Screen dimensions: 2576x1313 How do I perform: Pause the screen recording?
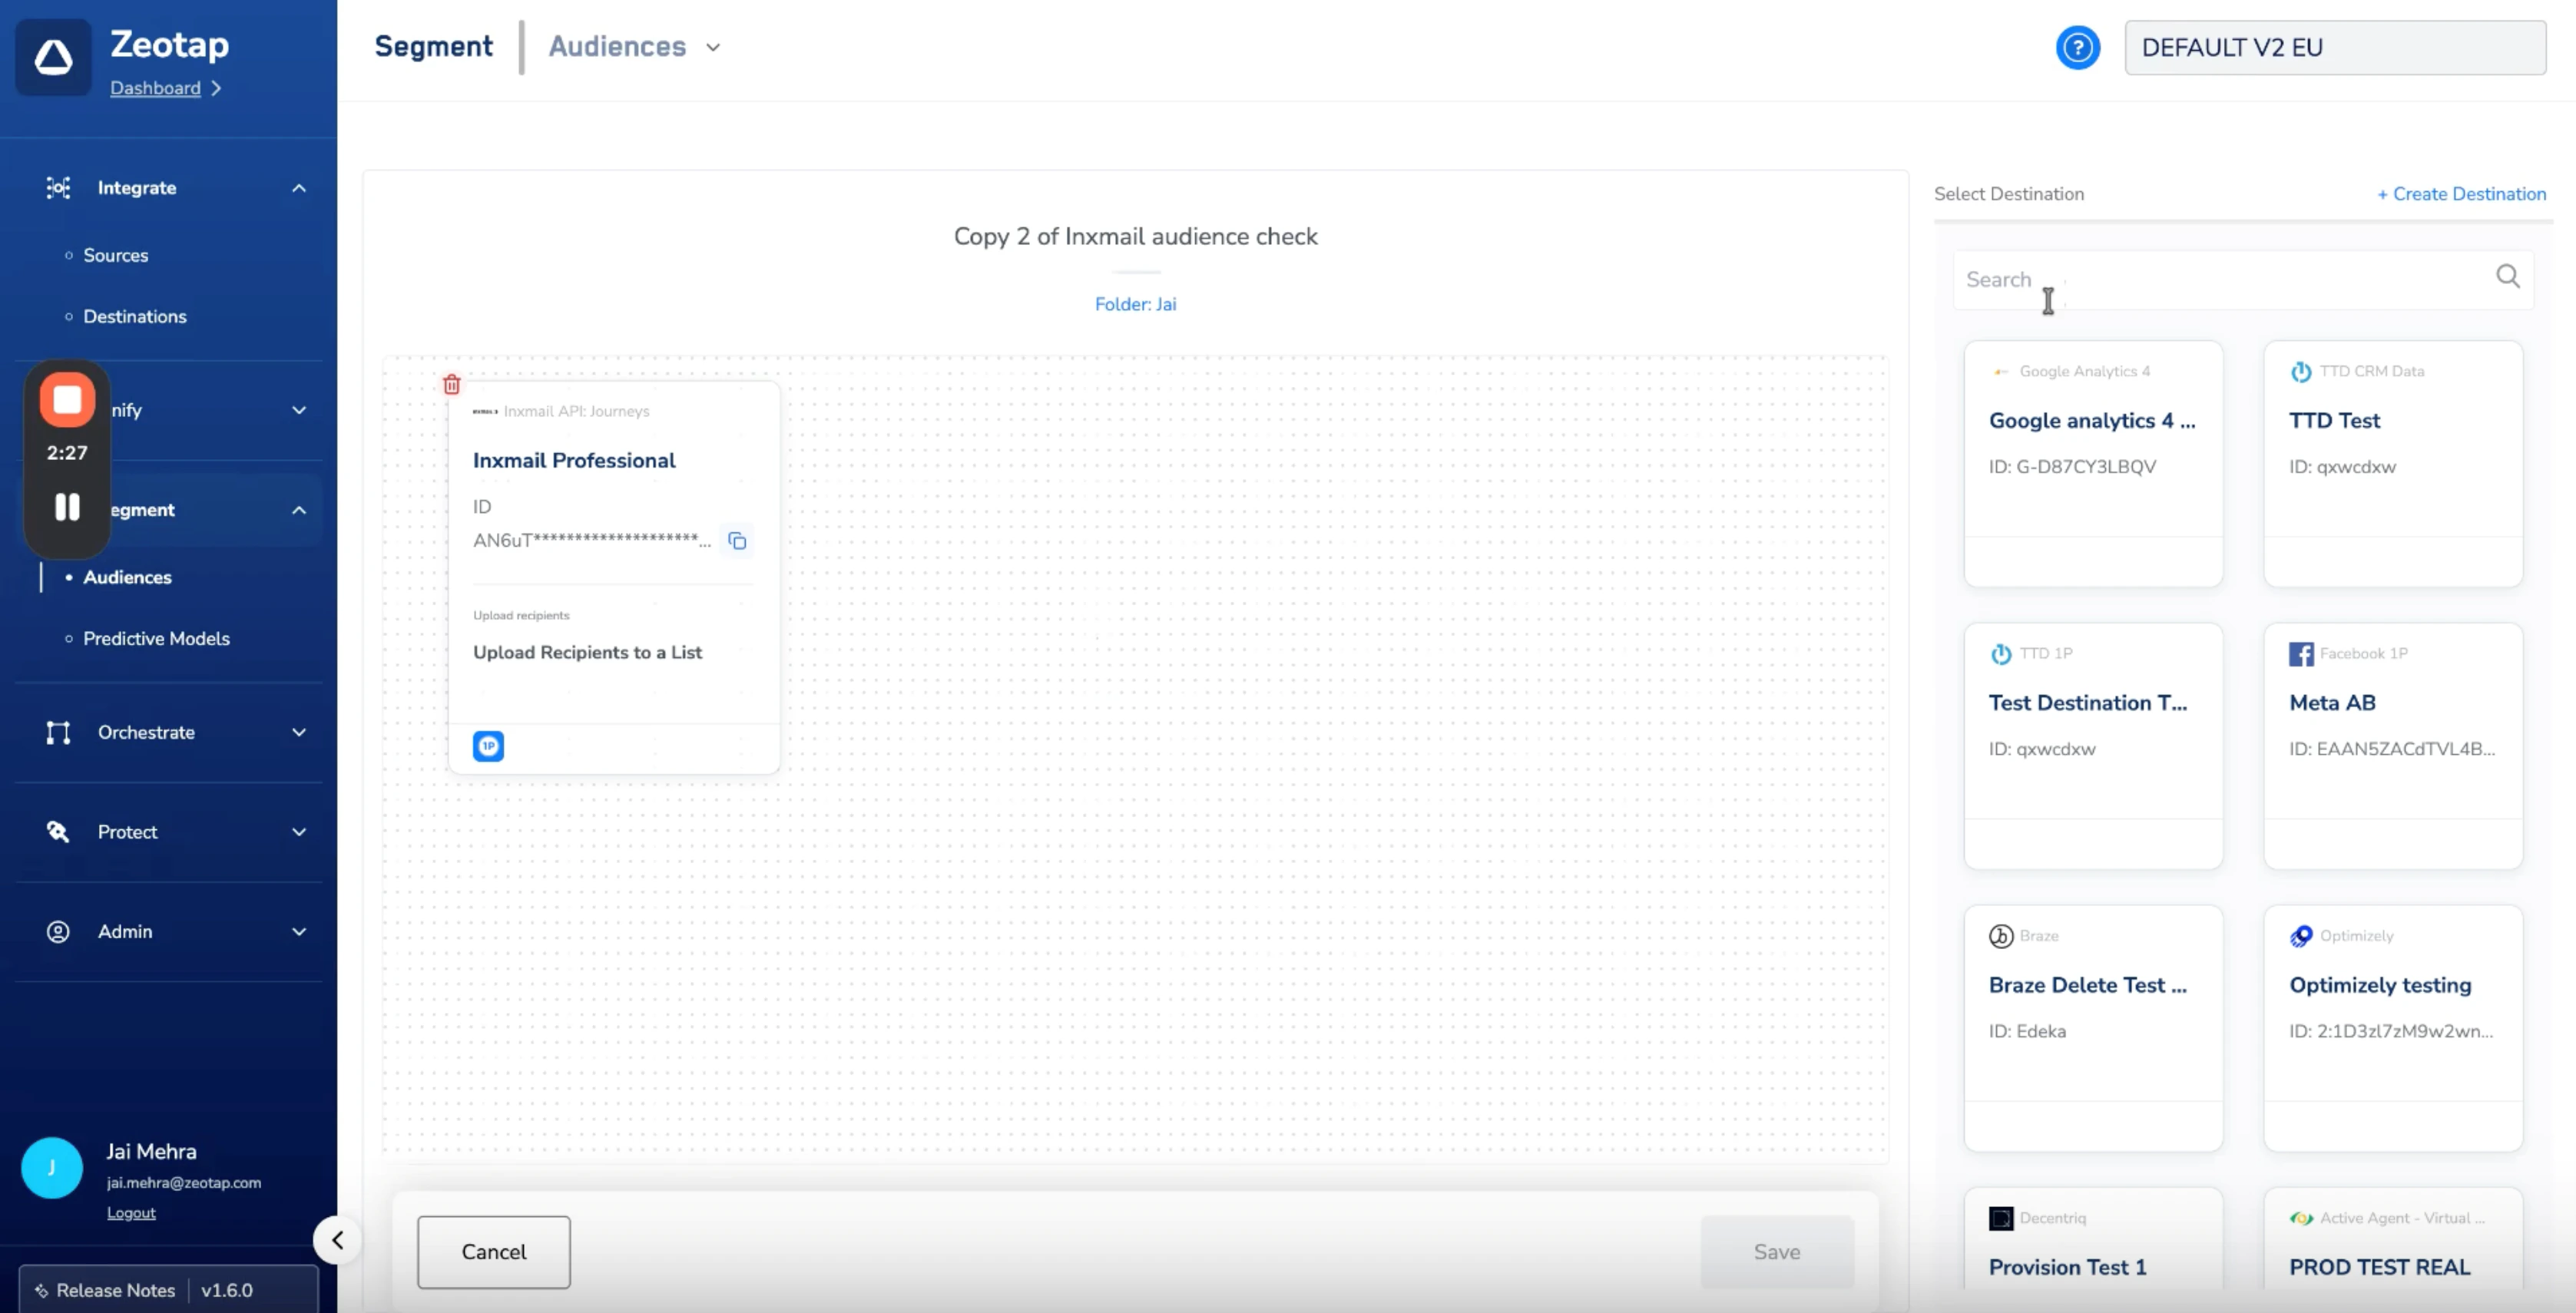coord(67,507)
